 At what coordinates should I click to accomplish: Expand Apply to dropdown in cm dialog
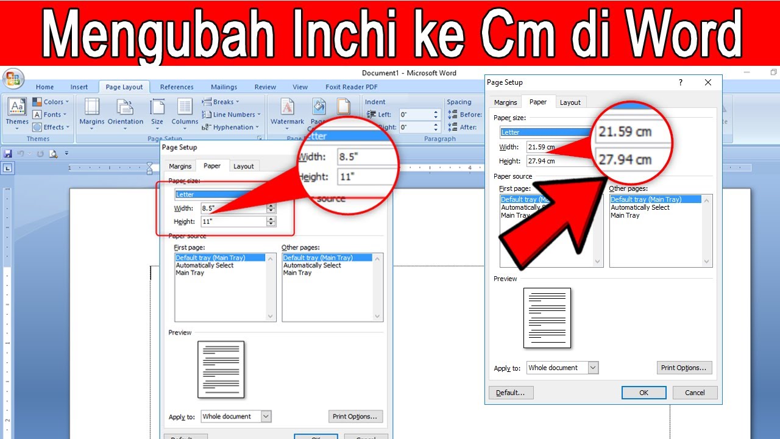tap(593, 368)
